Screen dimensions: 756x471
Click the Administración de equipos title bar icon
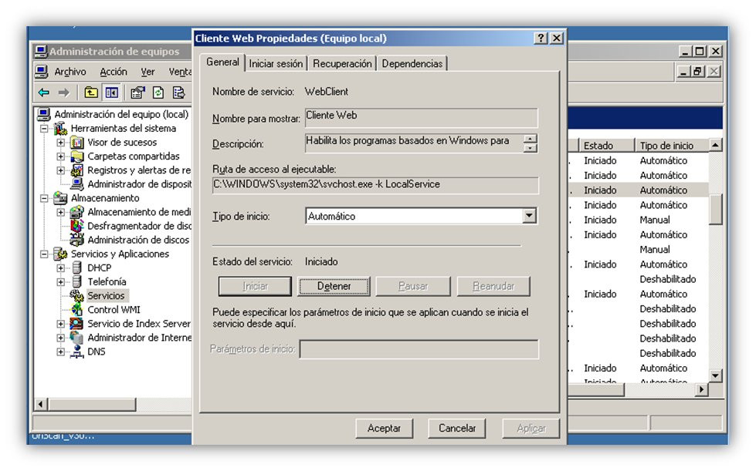coord(42,52)
